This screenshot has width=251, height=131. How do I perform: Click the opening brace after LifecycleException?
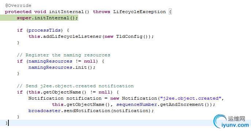tap(170, 12)
